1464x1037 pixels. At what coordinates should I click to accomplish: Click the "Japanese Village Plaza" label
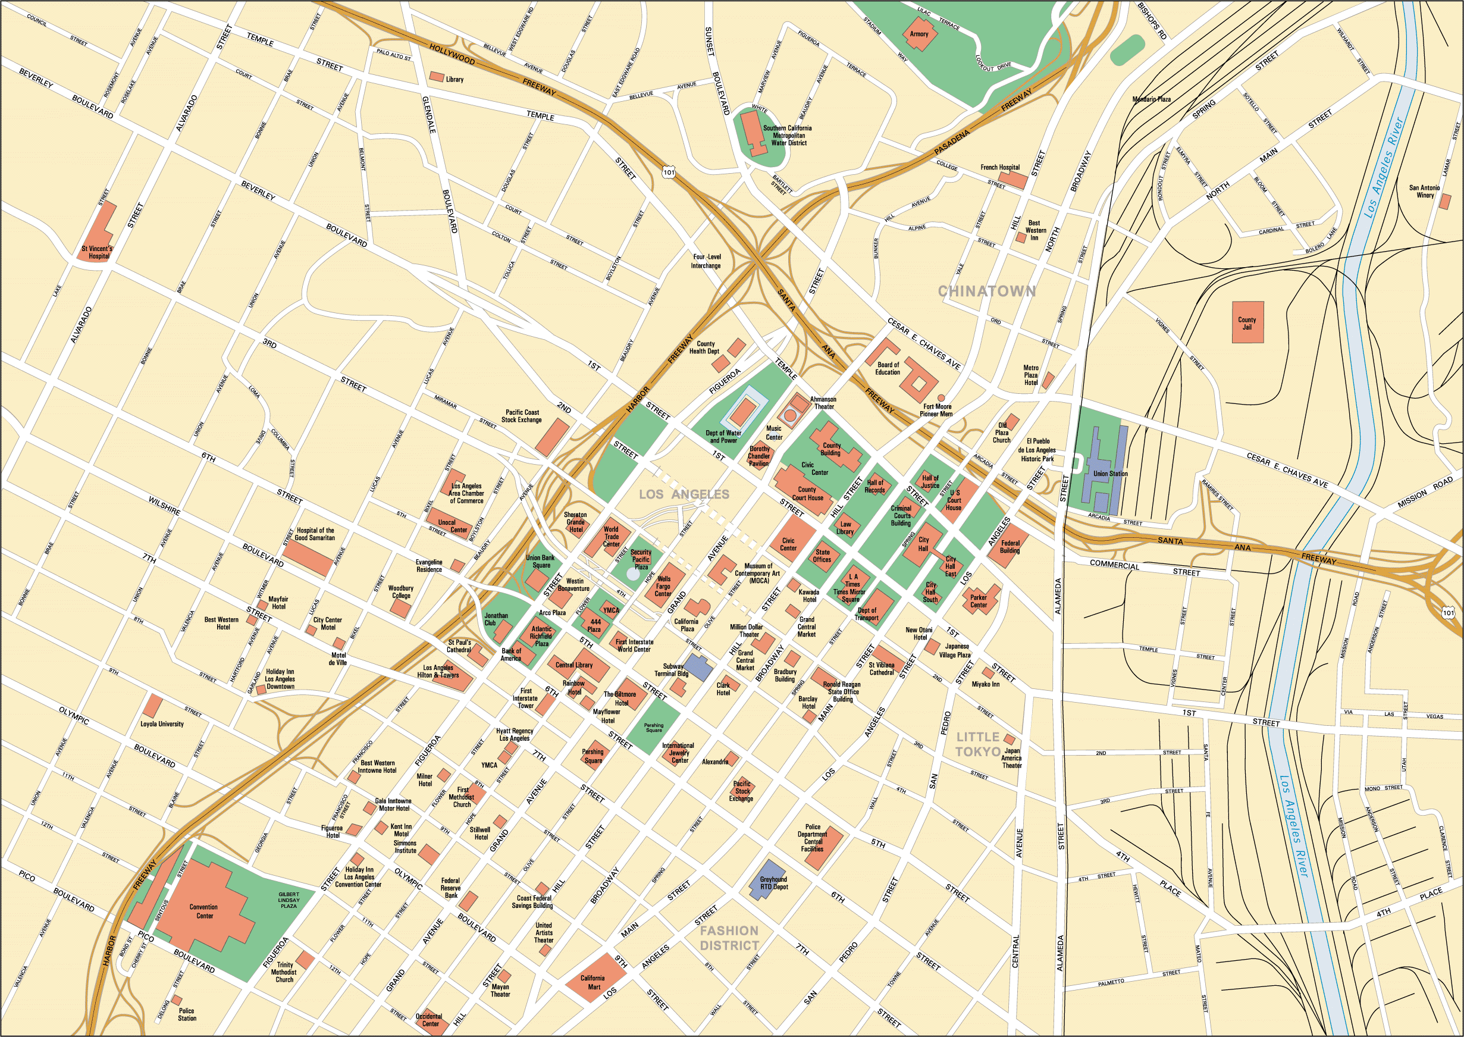click(x=955, y=651)
